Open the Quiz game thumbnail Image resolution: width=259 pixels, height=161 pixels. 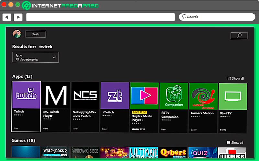[203, 153]
